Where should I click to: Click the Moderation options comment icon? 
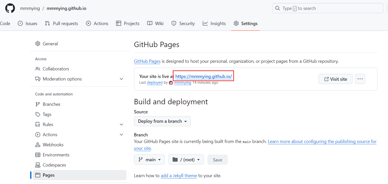click(x=38, y=79)
